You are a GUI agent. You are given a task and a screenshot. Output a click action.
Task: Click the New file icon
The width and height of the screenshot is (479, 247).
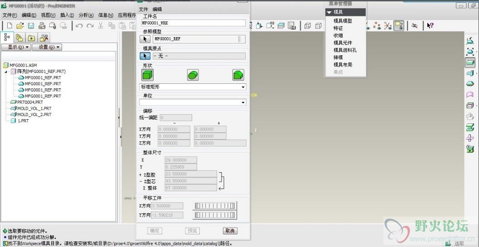click(x=10, y=26)
